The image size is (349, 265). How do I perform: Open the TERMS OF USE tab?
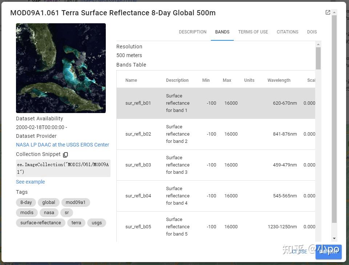coord(253,32)
